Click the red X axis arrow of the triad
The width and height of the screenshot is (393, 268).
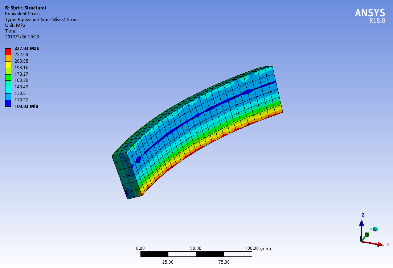click(x=373, y=243)
